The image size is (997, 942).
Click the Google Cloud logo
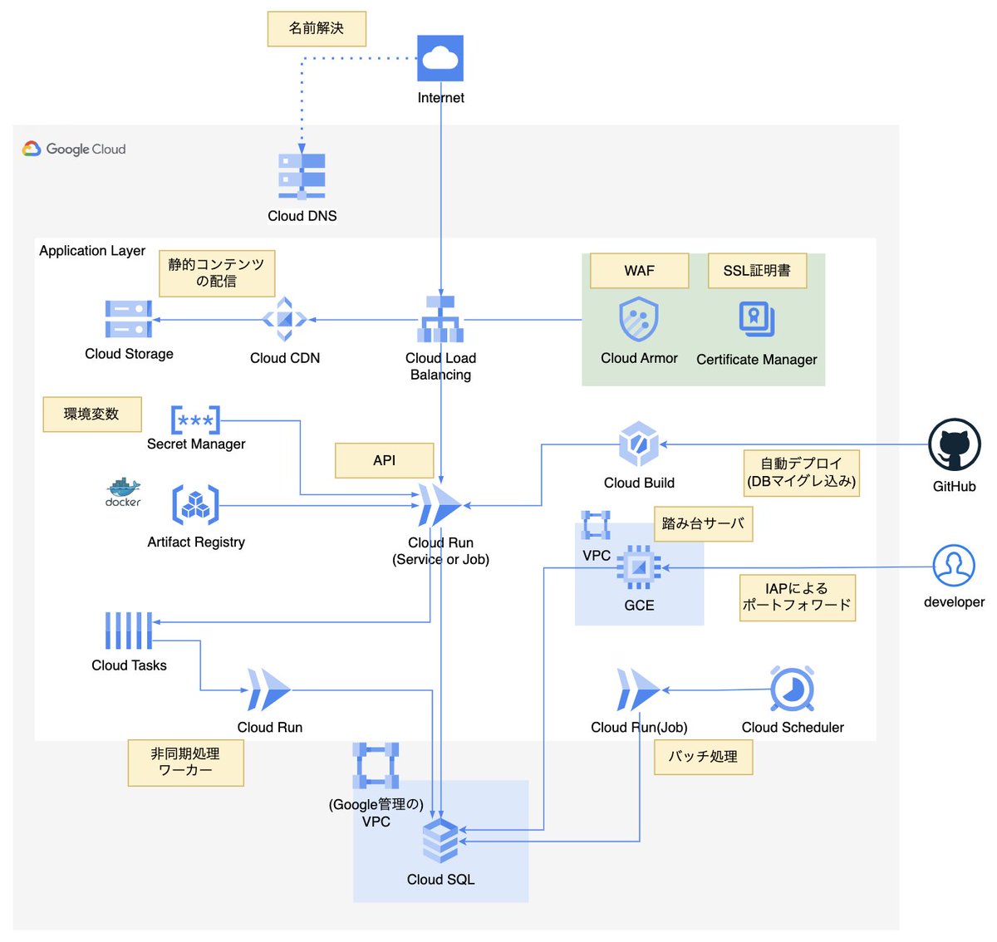(74, 149)
